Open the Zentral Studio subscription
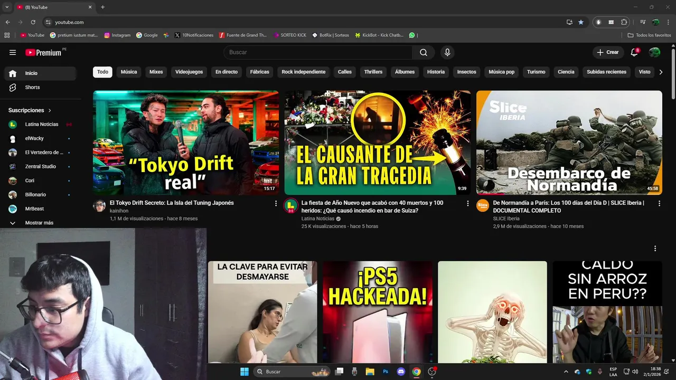This screenshot has height=380, width=676. pos(40,166)
